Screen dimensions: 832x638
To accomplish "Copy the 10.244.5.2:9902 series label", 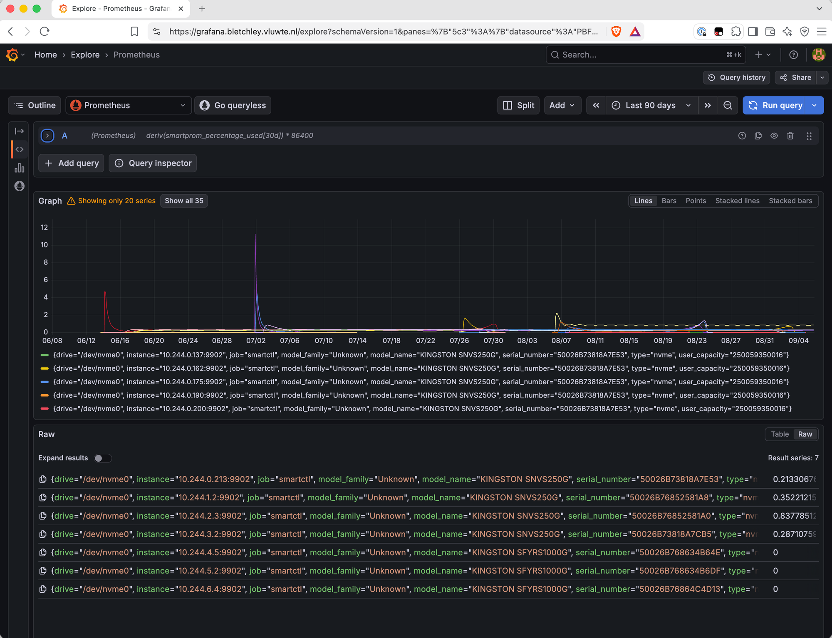I will pyautogui.click(x=42, y=571).
